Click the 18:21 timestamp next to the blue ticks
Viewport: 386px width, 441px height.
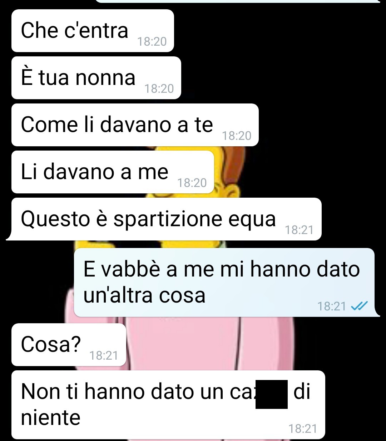coord(332,306)
